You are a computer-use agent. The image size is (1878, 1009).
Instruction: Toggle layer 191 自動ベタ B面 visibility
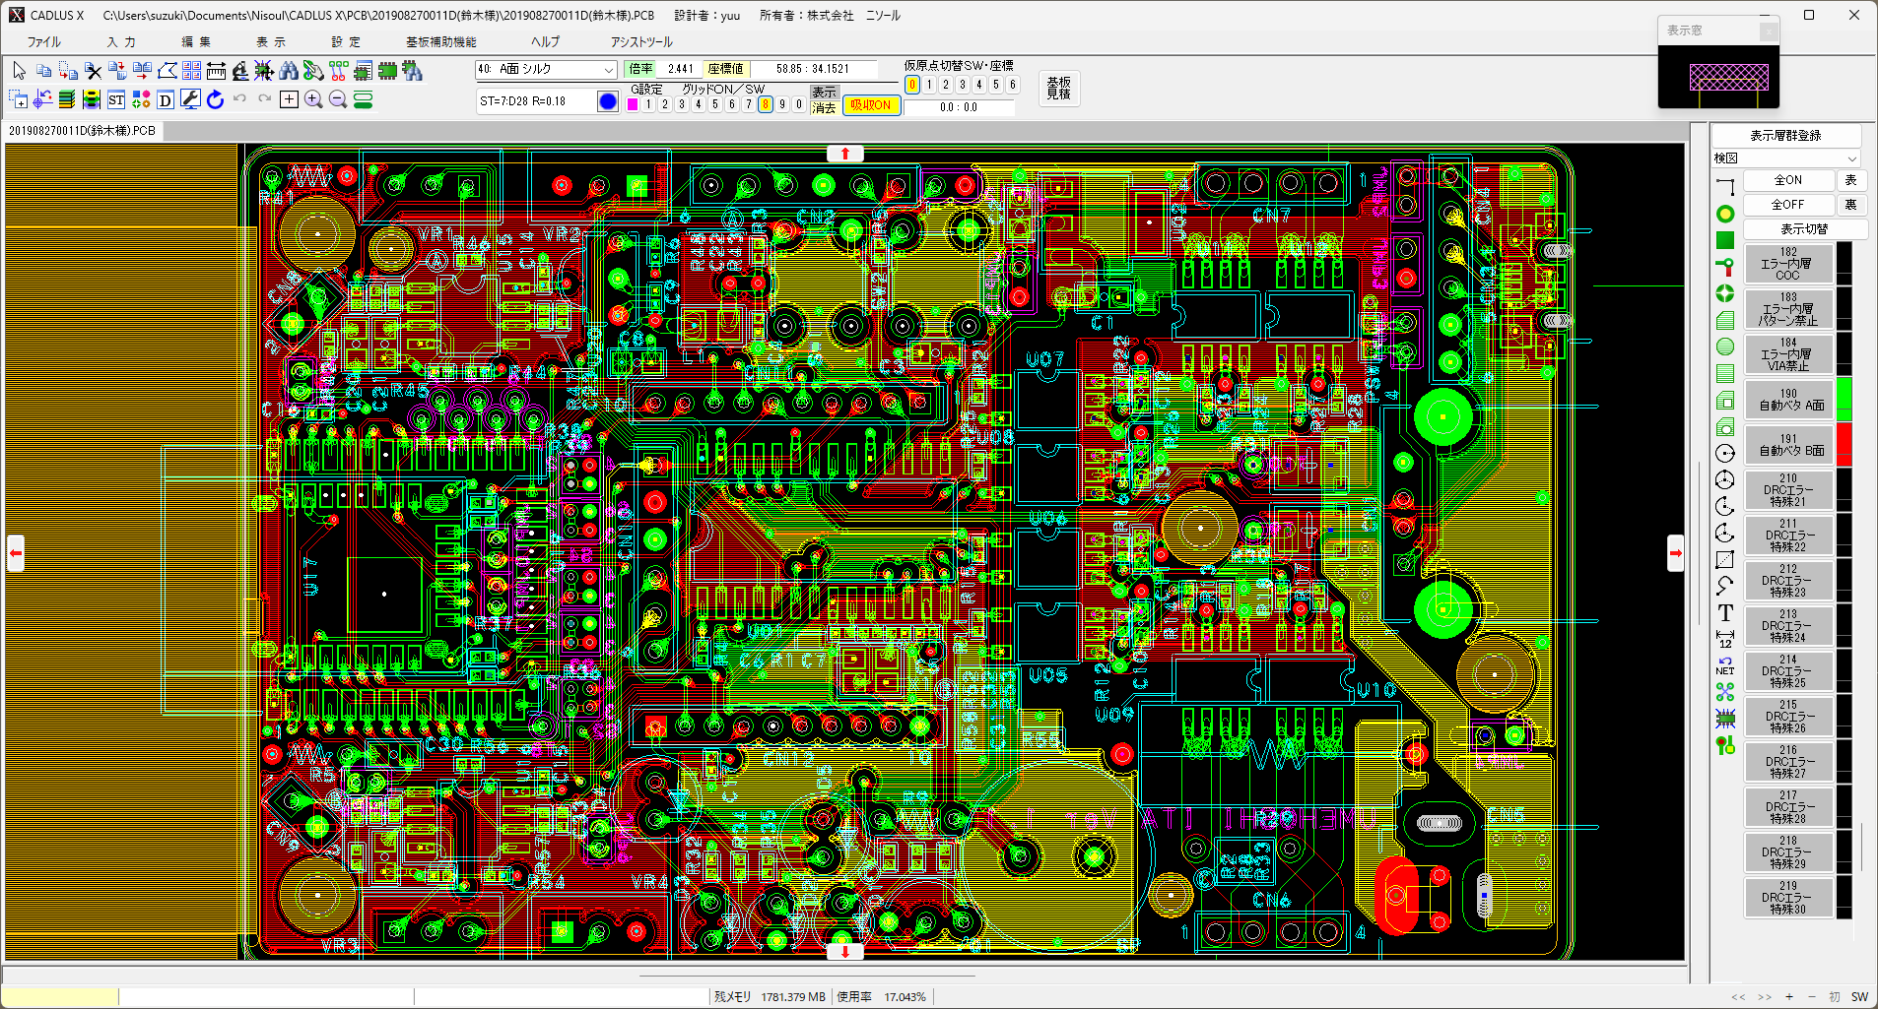(1790, 445)
